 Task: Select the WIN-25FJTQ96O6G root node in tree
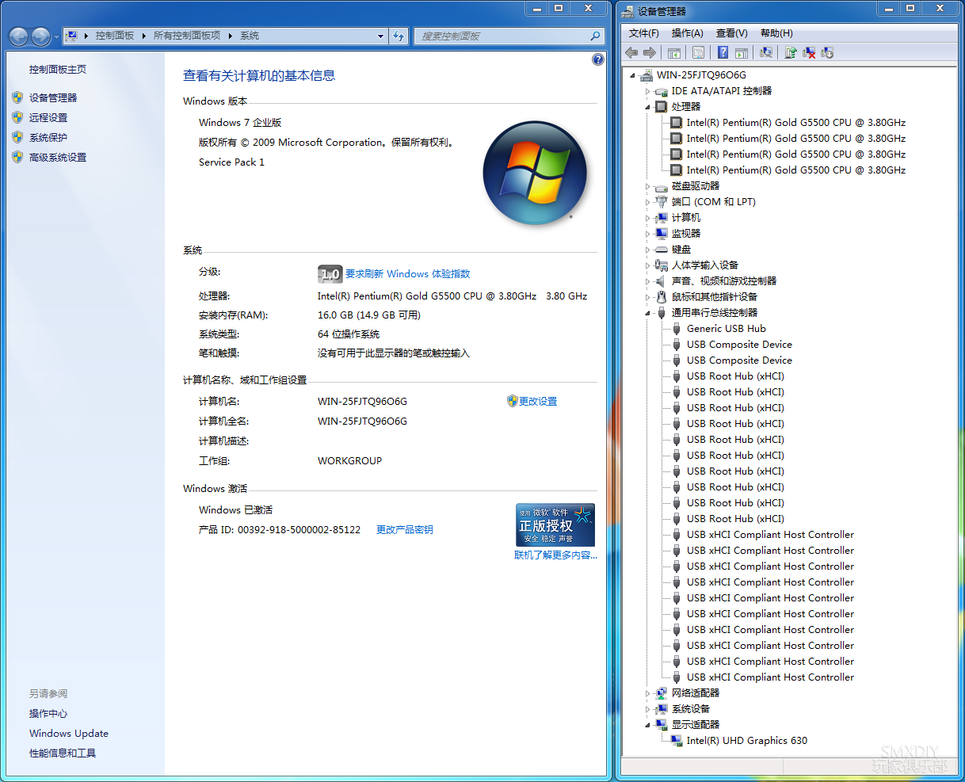701,75
